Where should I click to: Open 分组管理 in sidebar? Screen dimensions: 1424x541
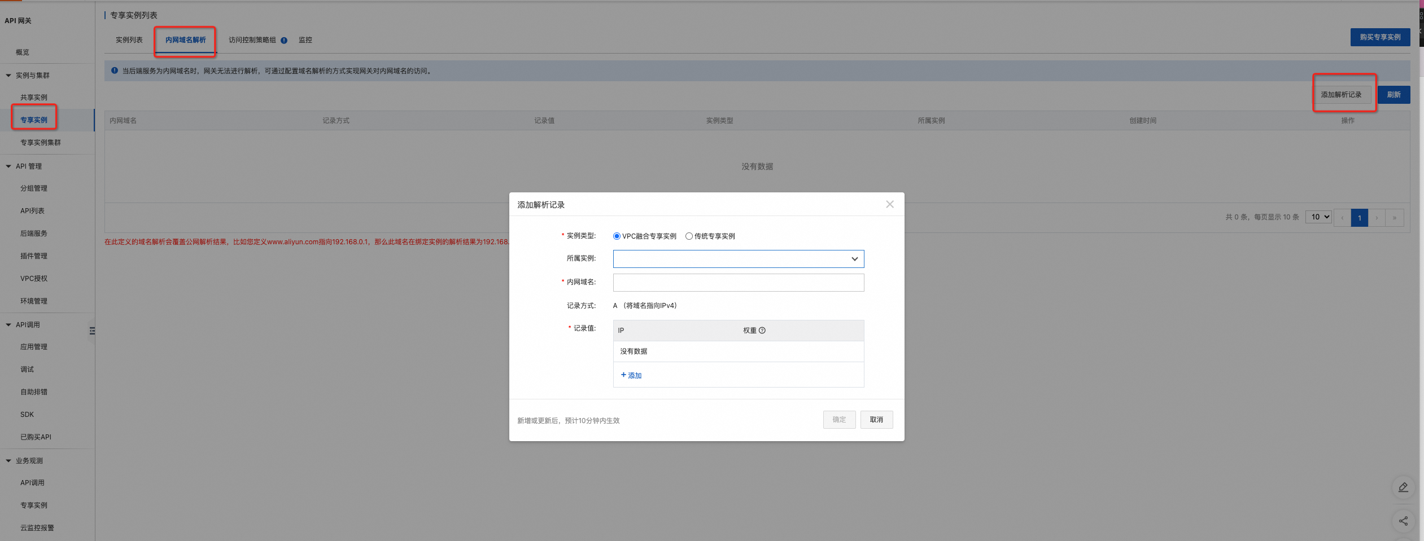click(x=34, y=188)
